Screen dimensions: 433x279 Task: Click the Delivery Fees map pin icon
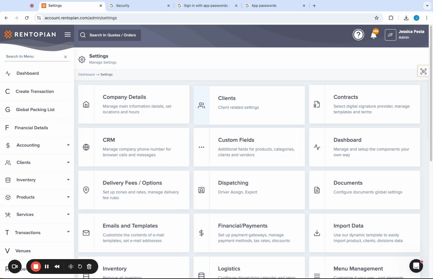86,190
